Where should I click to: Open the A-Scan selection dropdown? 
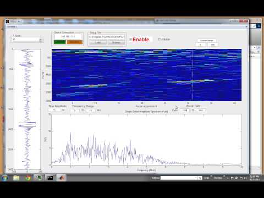pyautogui.click(x=41, y=40)
